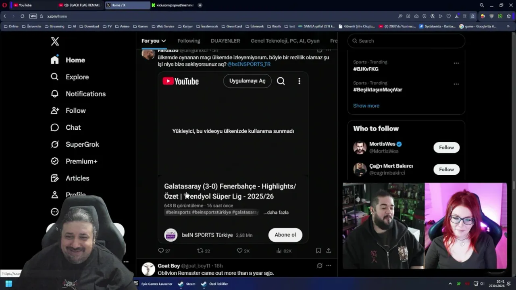This screenshot has width=516, height=290.
Task: Open more options for #BJKvFKG trend
Action: pos(456,63)
